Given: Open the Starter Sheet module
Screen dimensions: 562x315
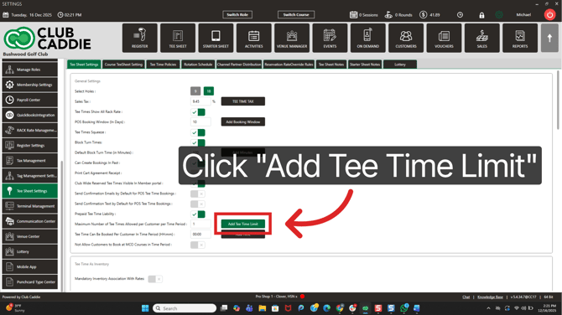Looking at the screenshot, I should click(216, 38).
